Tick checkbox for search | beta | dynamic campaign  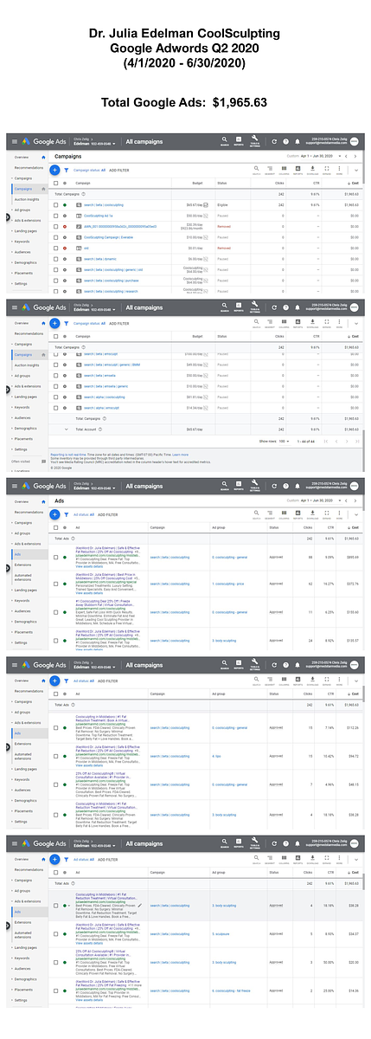pyautogui.click(x=56, y=258)
